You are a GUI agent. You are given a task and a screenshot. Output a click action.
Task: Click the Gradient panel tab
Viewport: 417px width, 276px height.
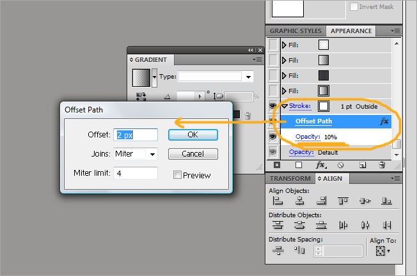(150, 60)
